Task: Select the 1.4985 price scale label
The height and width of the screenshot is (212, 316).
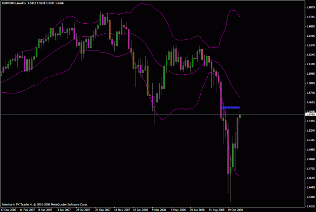Action: tap(310, 149)
